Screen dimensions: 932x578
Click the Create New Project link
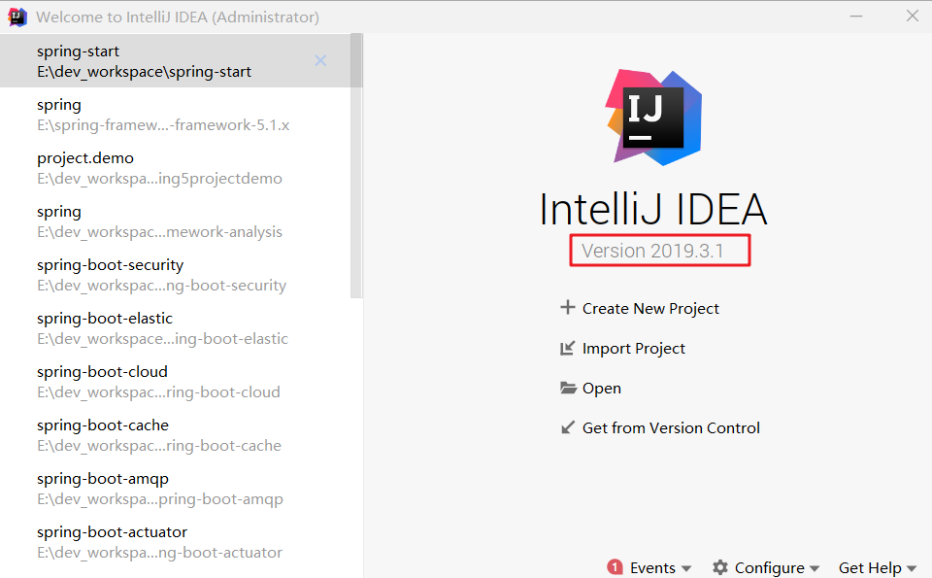pyautogui.click(x=650, y=308)
